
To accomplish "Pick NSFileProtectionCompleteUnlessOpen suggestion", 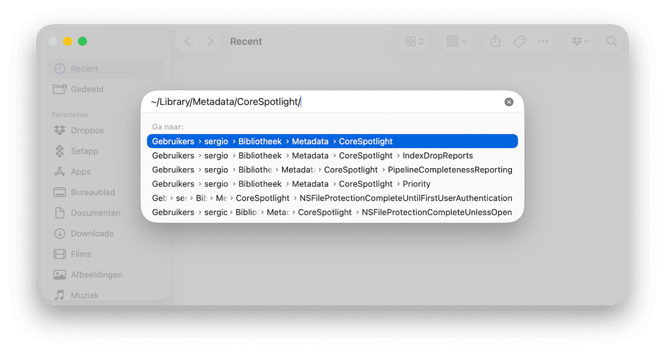I will pyautogui.click(x=332, y=212).
